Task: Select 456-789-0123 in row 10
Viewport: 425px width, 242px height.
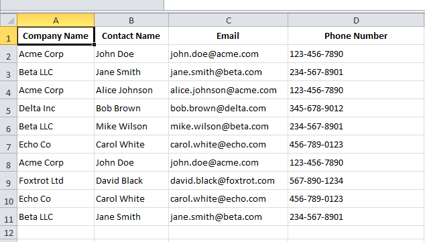Action: tap(357, 198)
